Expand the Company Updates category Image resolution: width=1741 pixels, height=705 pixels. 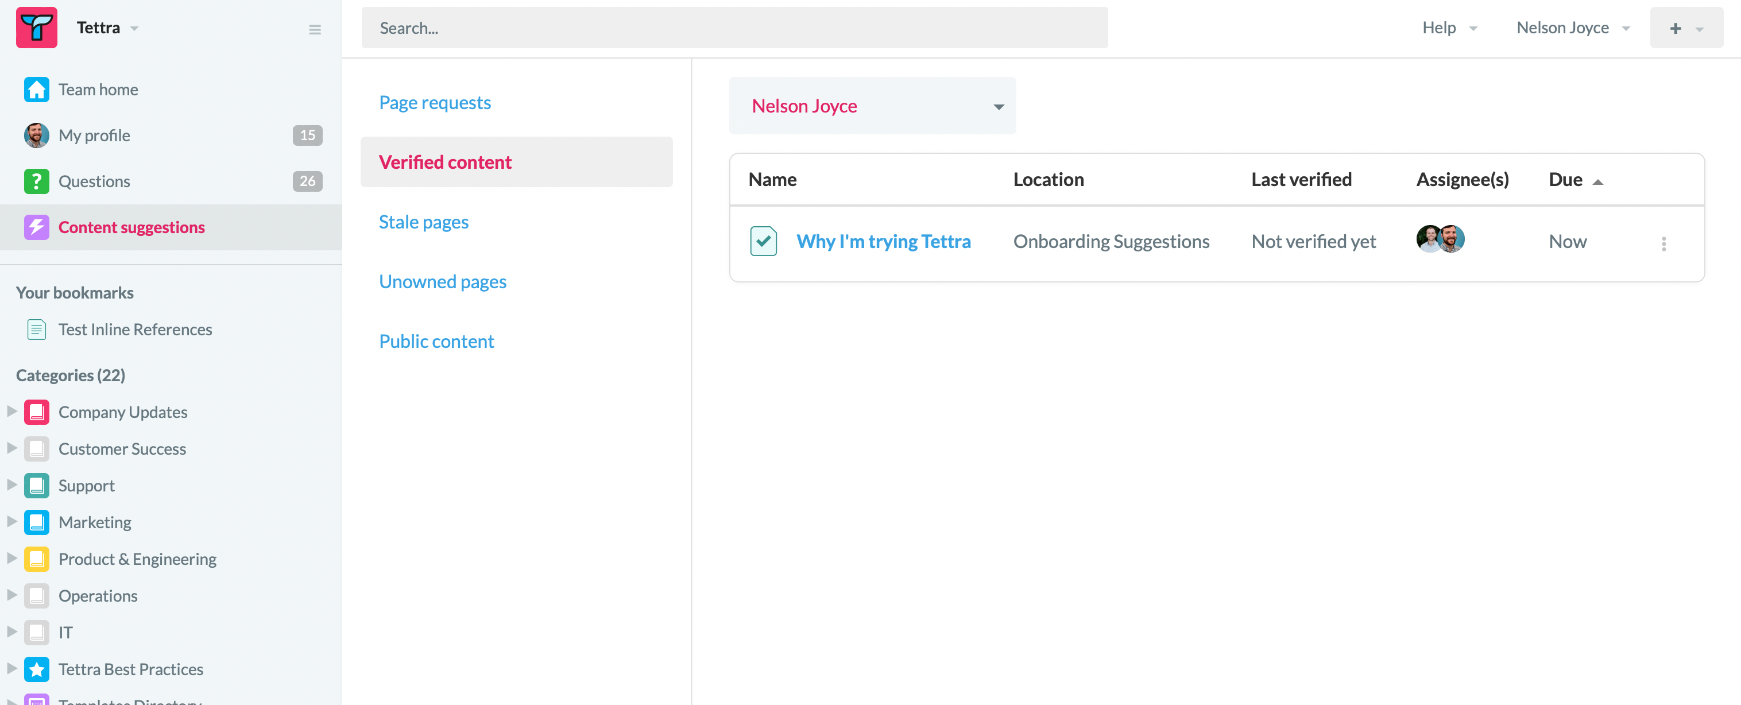(11, 411)
